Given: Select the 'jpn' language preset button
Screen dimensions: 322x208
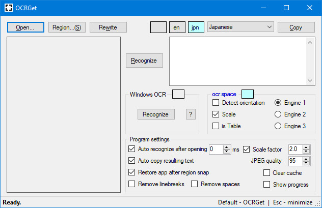Looking at the screenshot, I should (x=196, y=27).
